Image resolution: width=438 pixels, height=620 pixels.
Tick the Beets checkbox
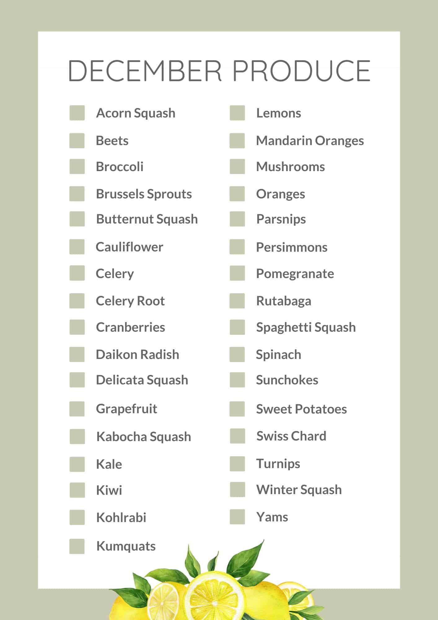click(x=77, y=141)
